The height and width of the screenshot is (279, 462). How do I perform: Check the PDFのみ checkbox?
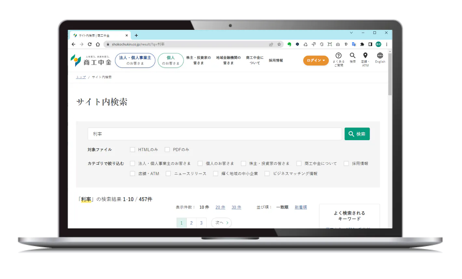pyautogui.click(x=167, y=150)
